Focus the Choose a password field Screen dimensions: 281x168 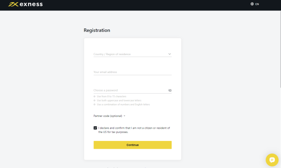pos(130,90)
